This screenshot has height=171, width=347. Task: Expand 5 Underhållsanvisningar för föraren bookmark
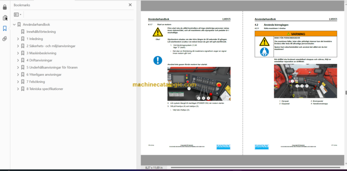point(18,67)
